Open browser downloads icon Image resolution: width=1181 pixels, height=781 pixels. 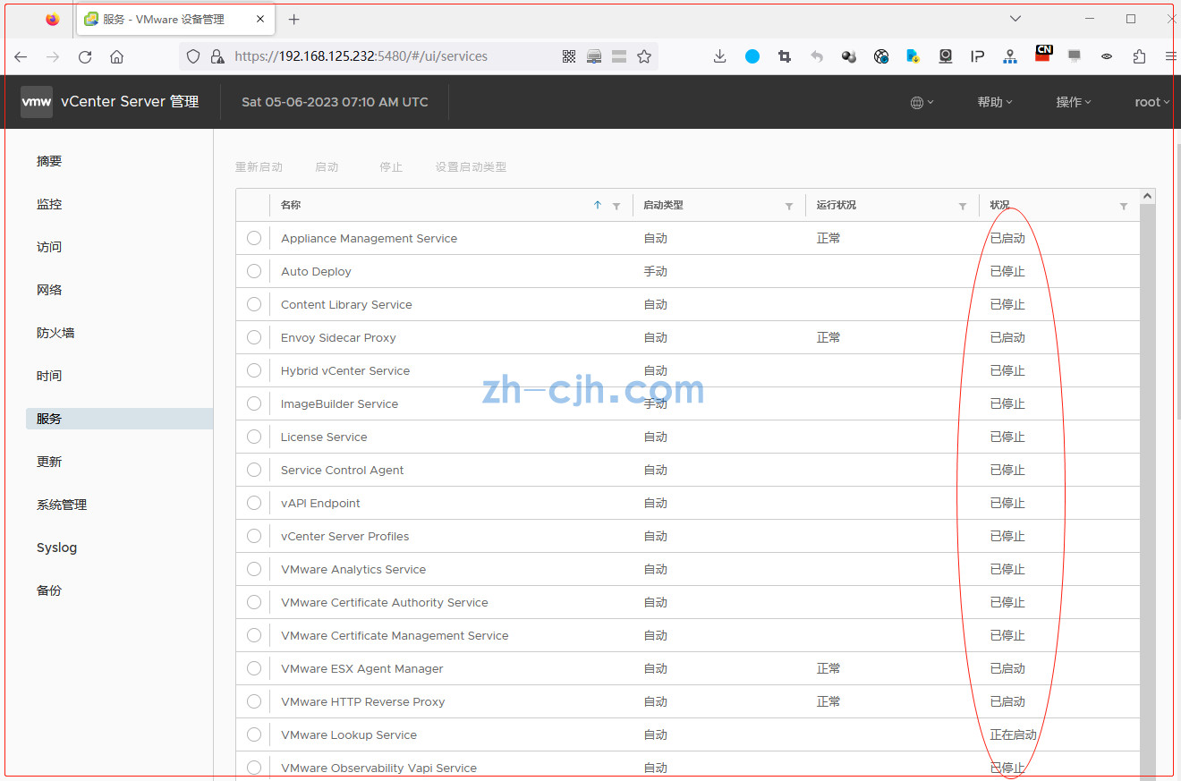coord(720,56)
